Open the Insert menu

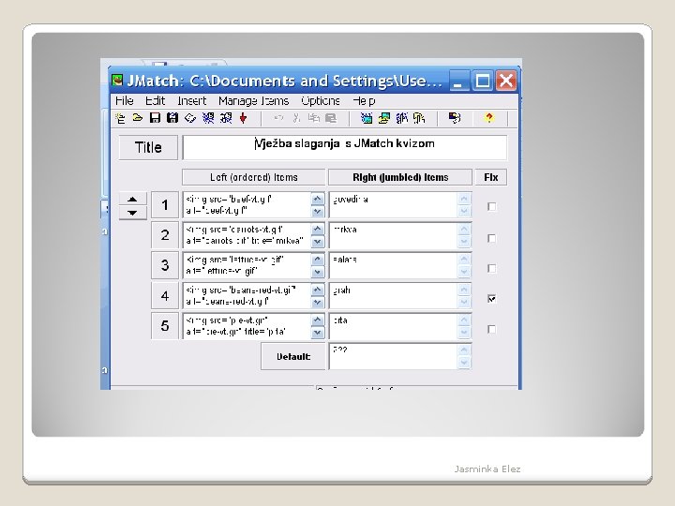(192, 100)
